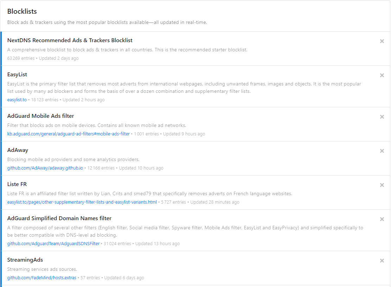Click the Blocklists heading
The height and width of the screenshot is (287, 391).
(x=22, y=12)
